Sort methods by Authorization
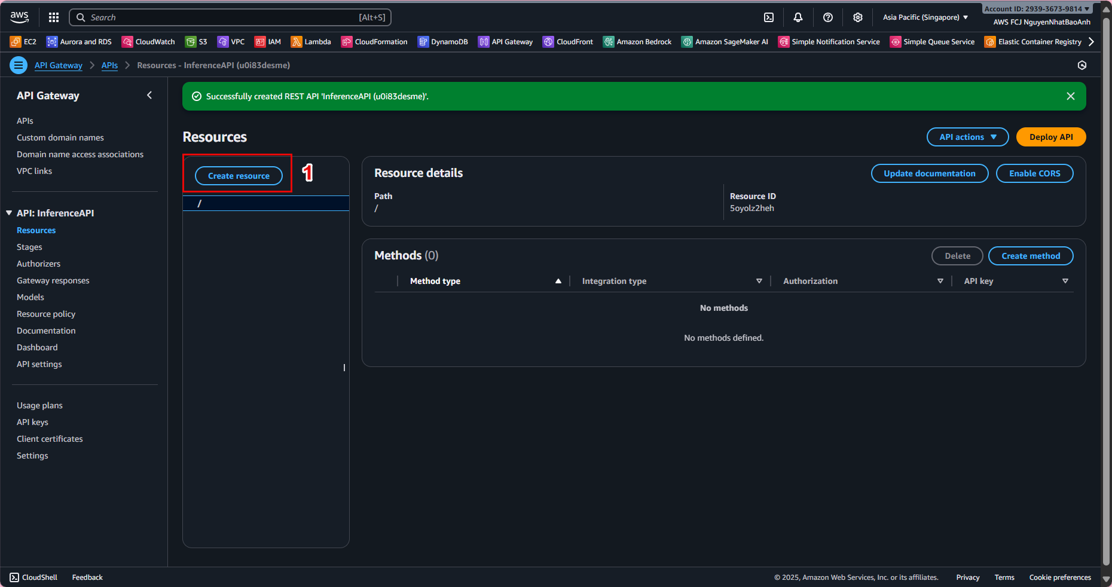Screen dimensions: 1112x587 (x=863, y=281)
